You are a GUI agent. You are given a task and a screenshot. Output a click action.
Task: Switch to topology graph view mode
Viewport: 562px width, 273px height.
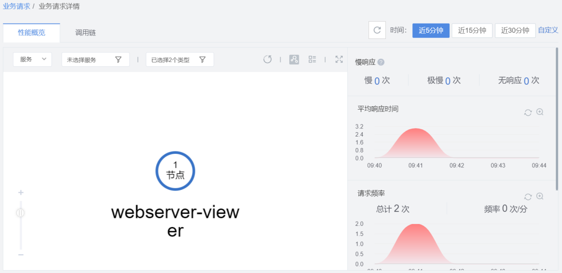coord(294,60)
